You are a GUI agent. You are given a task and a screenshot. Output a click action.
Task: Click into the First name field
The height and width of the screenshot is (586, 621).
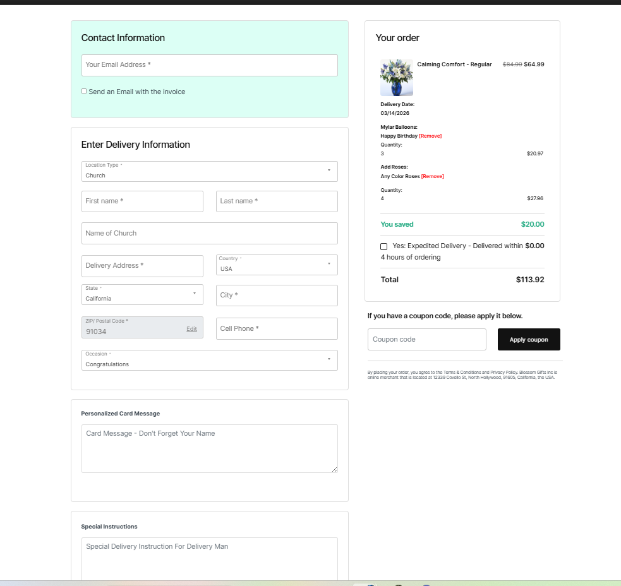point(142,201)
